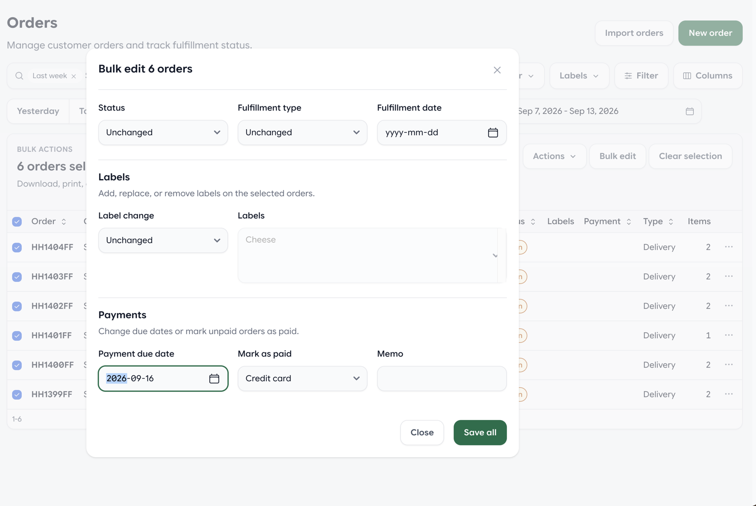This screenshot has height=506, width=756.
Task: Click the search magnifier icon
Action: pos(19,76)
